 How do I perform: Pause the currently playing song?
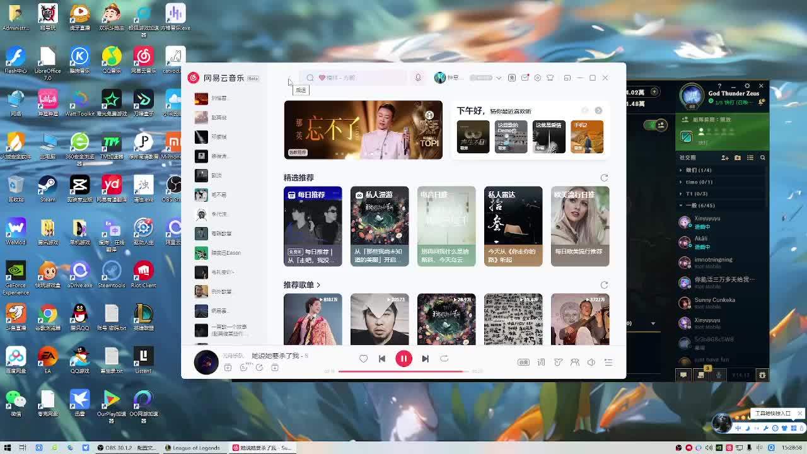pos(403,359)
